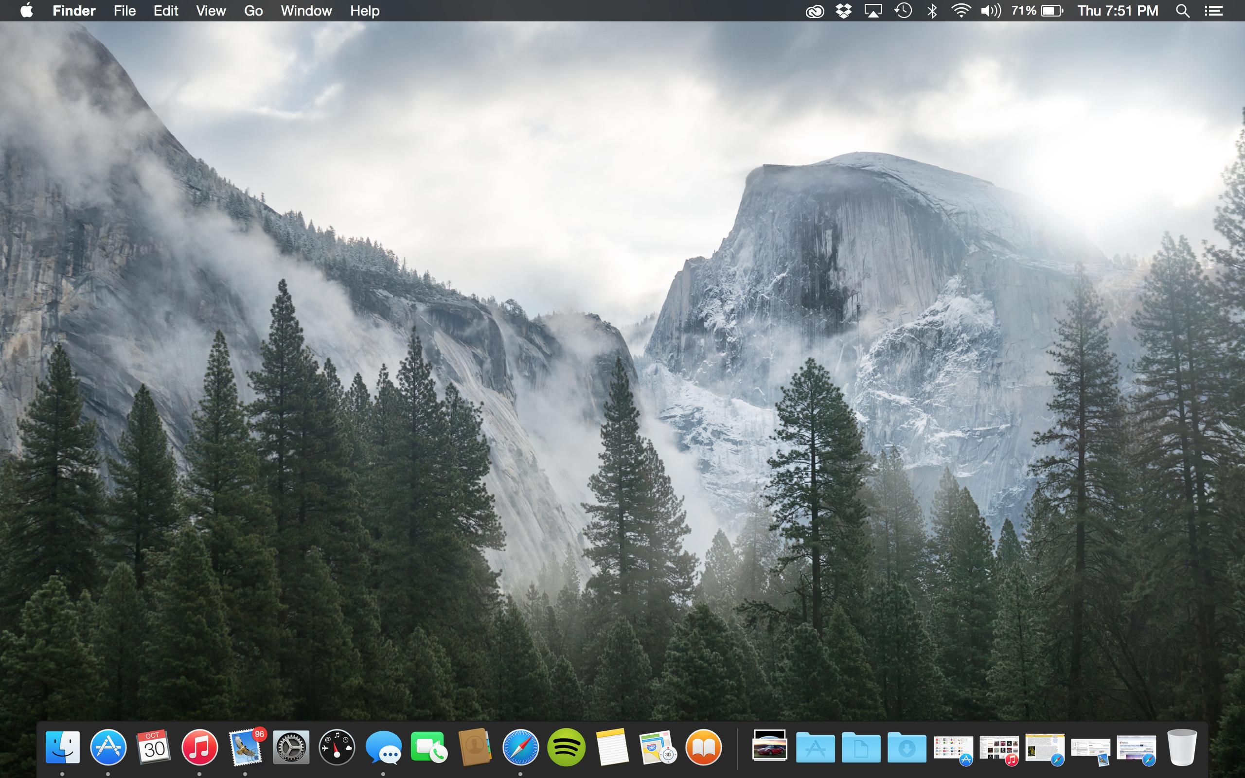The height and width of the screenshot is (778, 1245).
Task: Open Calendar showing Oct 30
Action: click(153, 746)
